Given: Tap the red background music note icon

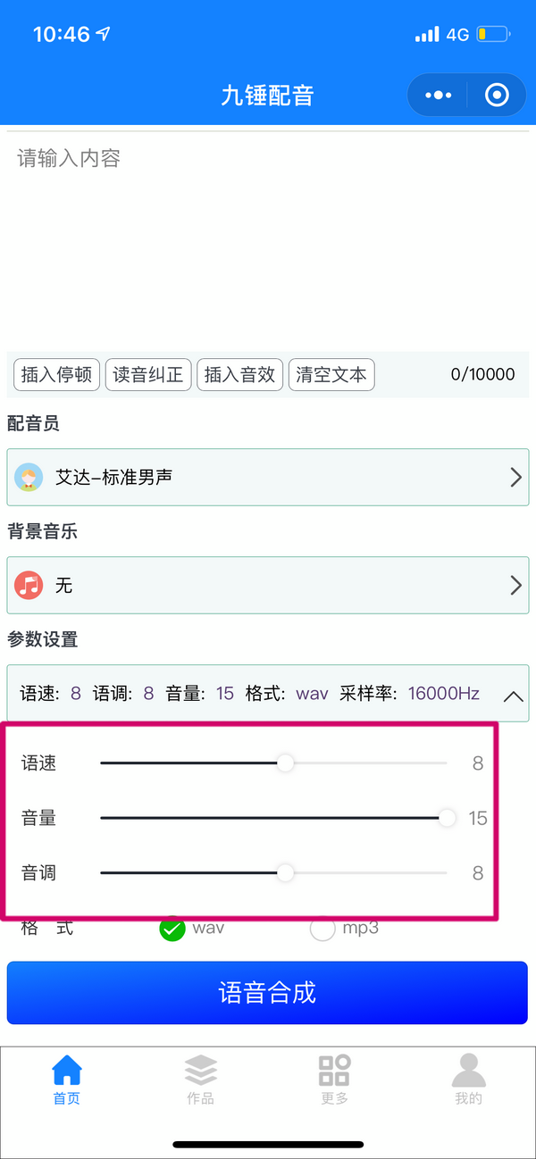Looking at the screenshot, I should pyautogui.click(x=29, y=586).
